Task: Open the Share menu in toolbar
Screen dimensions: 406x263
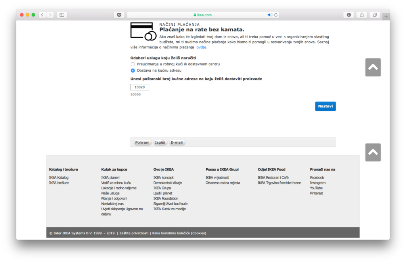Action: point(362,15)
